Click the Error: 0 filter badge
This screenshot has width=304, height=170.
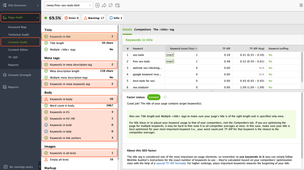(x=72, y=18)
